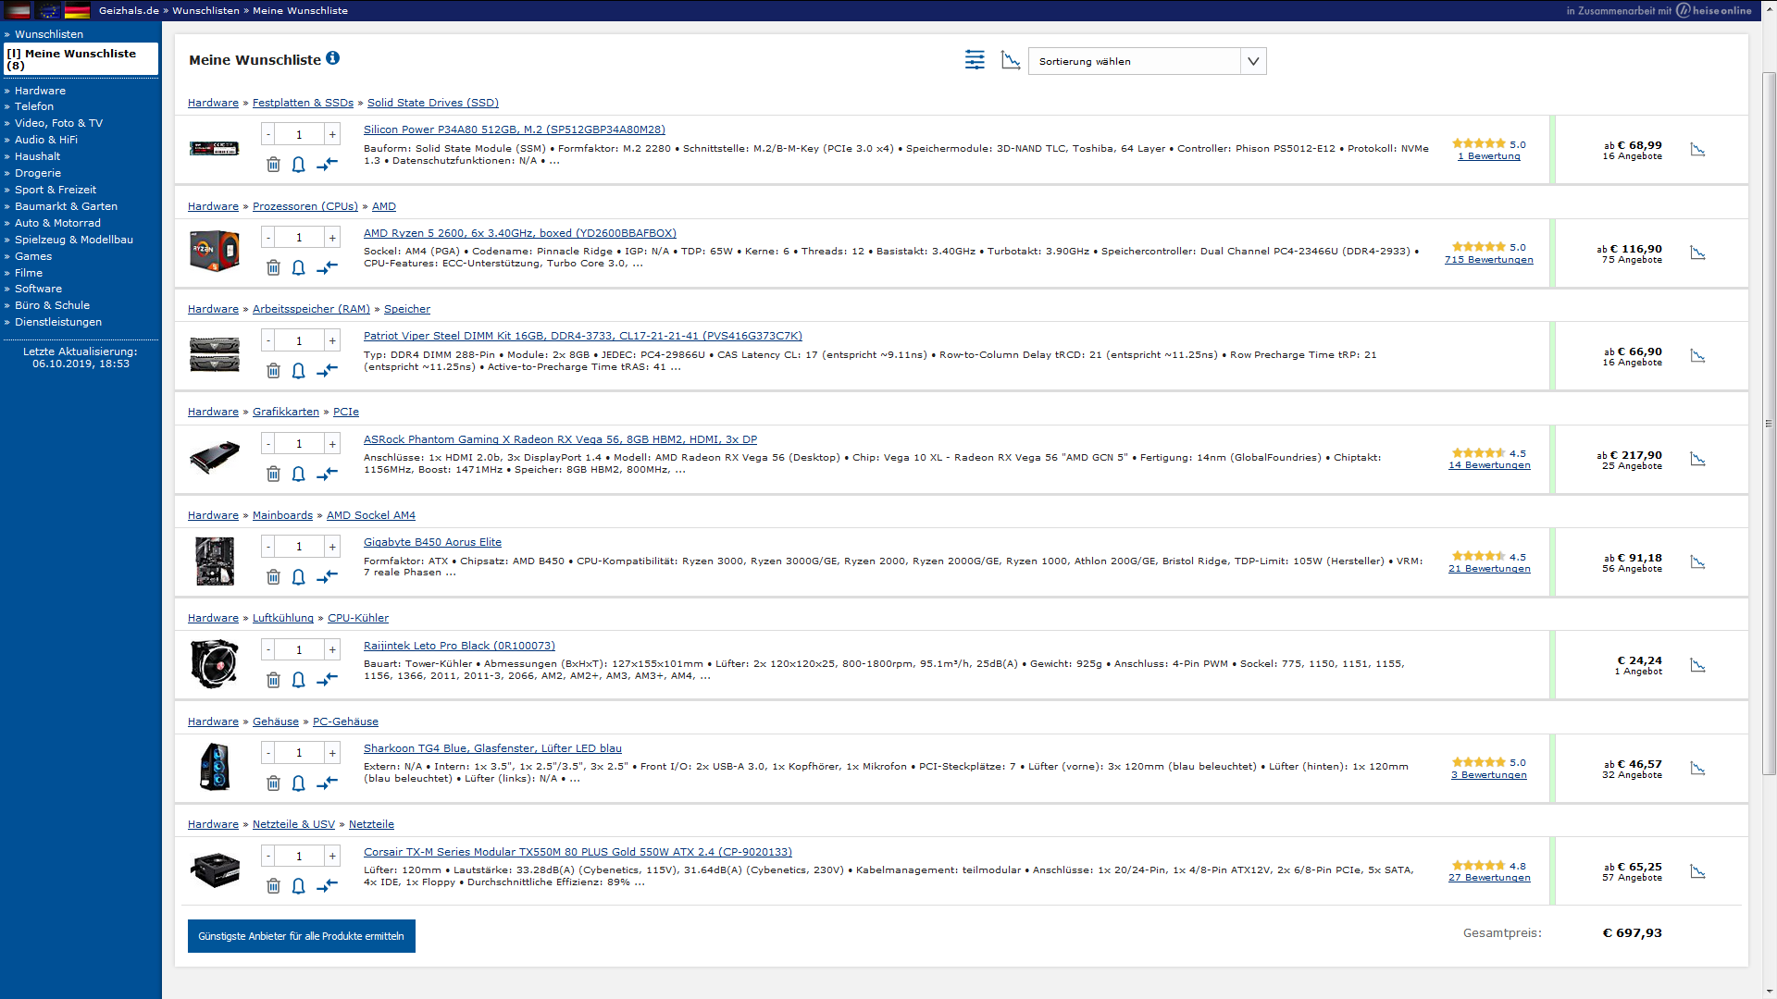This screenshot has width=1777, height=999.
Task: Click price alert bell for Corsair TX550M
Action: 298,886
